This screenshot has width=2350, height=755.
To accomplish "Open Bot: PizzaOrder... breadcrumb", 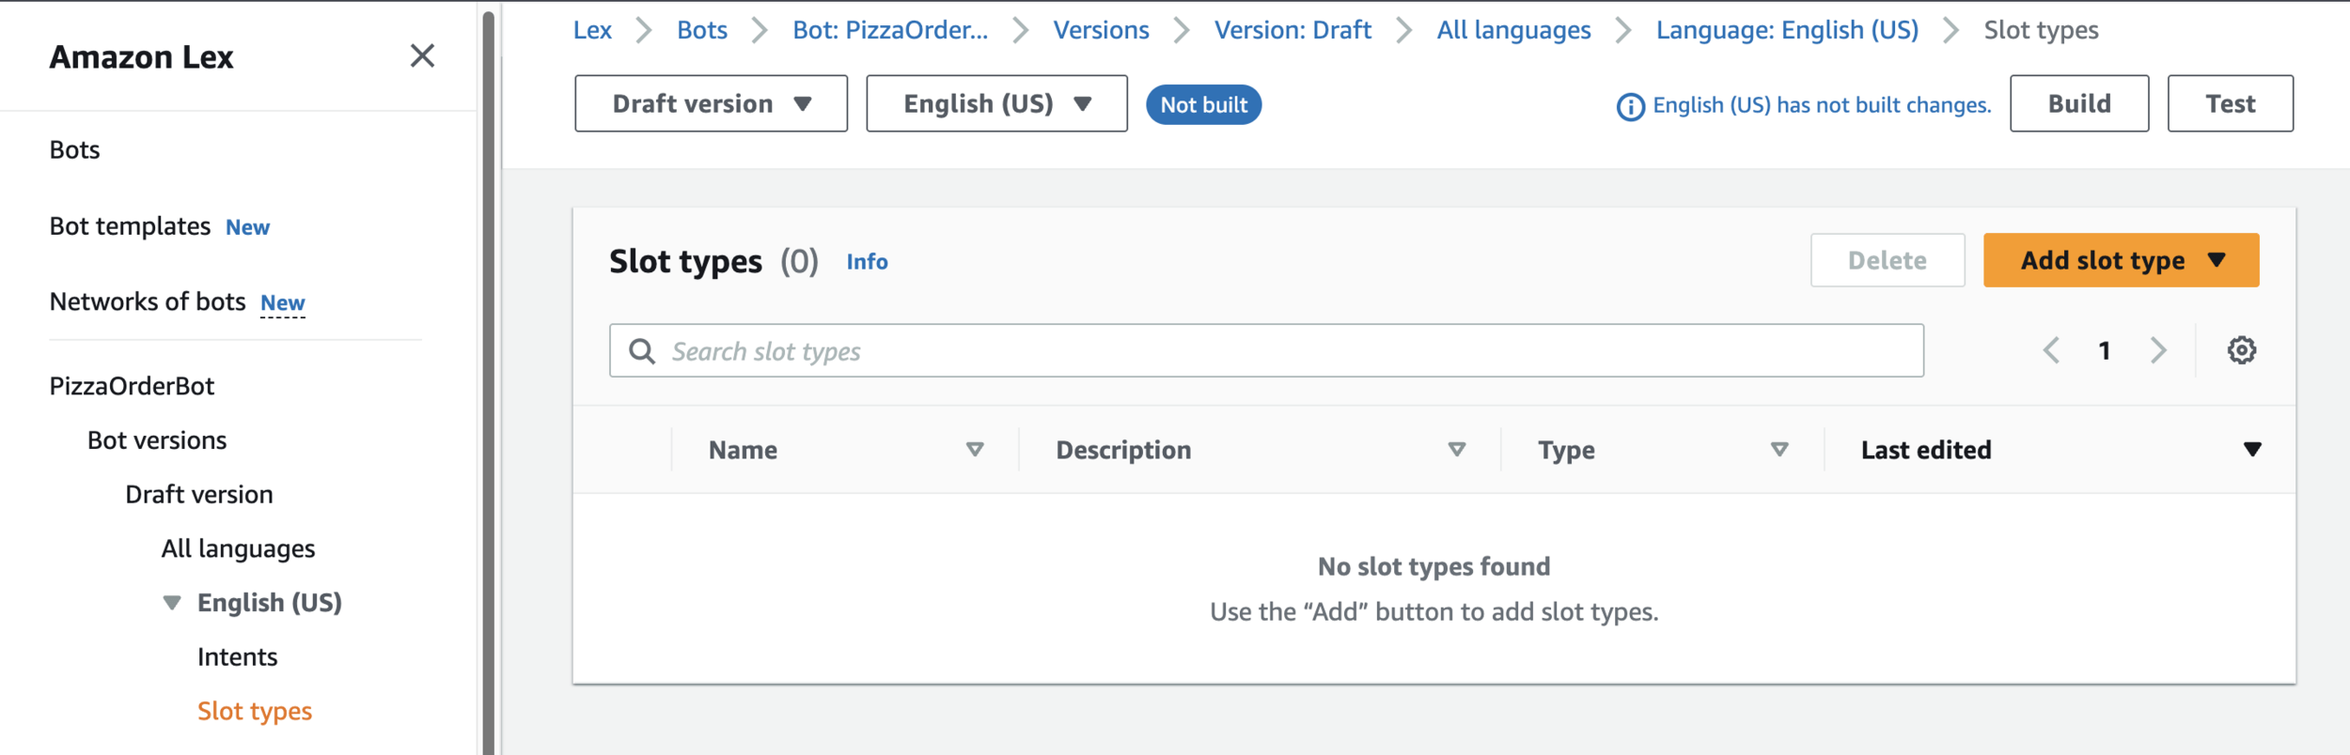I will point(890,30).
